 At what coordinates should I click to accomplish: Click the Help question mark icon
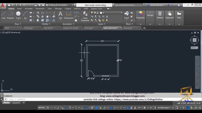click(x=179, y=5)
